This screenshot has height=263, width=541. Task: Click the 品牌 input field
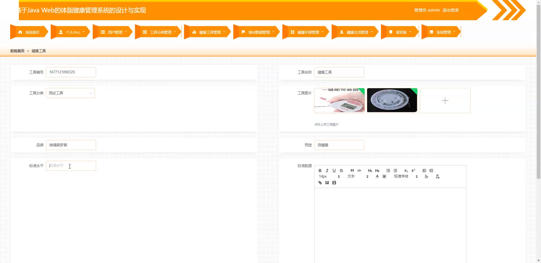click(71, 145)
